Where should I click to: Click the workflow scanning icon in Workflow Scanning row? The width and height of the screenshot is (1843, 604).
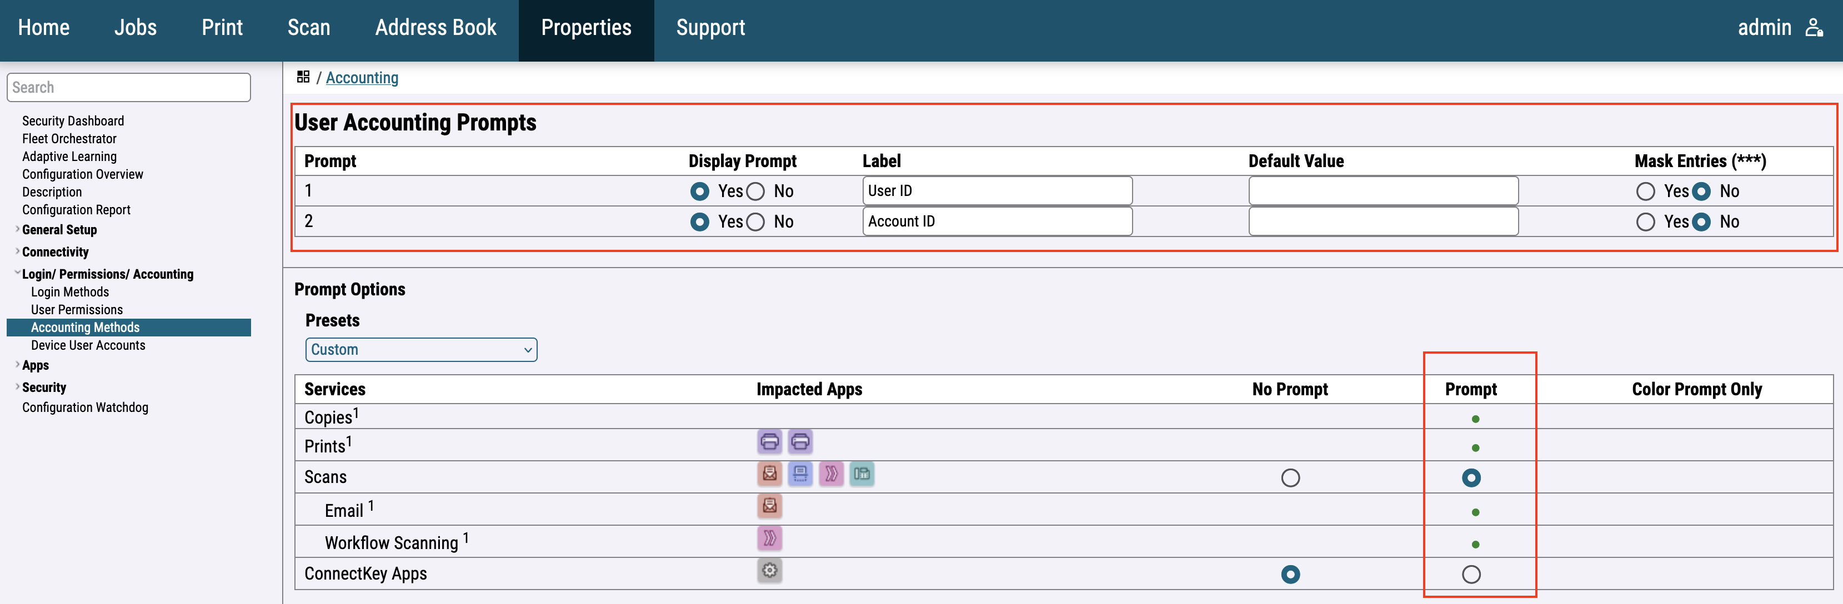tap(769, 538)
